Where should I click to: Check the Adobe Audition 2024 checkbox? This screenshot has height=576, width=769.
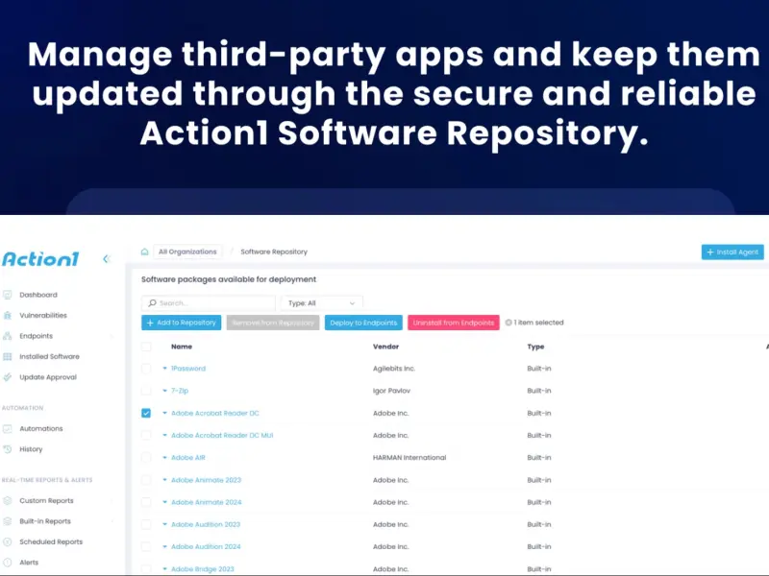pyautogui.click(x=146, y=546)
